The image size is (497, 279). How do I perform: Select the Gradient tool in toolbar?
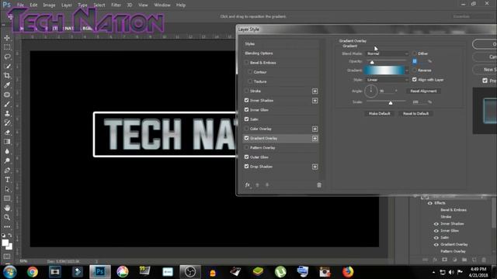[7, 142]
